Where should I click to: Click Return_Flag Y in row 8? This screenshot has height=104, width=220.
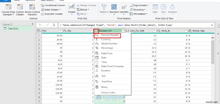point(200,64)
